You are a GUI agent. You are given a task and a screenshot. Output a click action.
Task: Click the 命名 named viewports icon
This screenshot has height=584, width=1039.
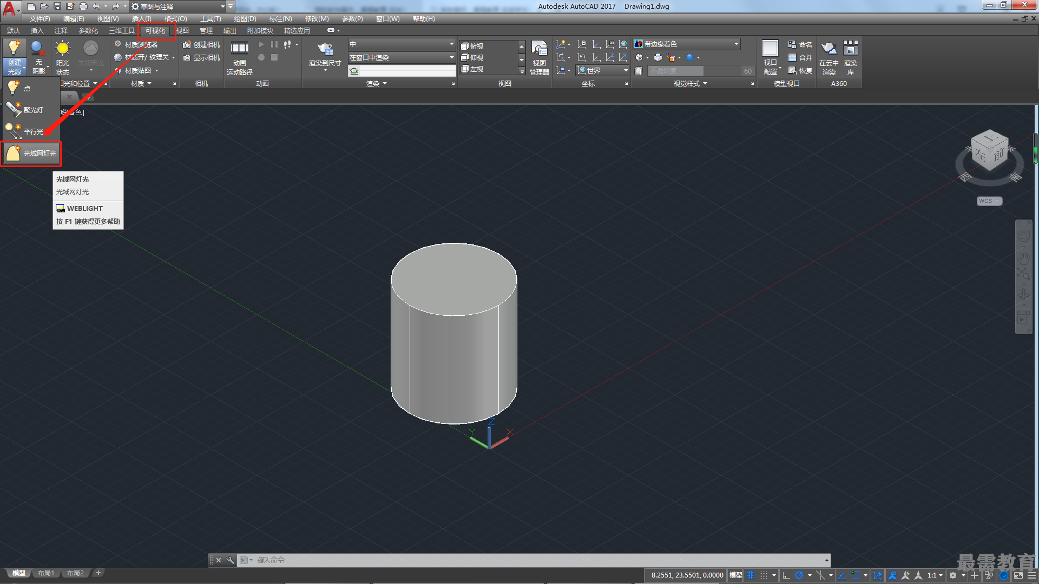tap(792, 44)
